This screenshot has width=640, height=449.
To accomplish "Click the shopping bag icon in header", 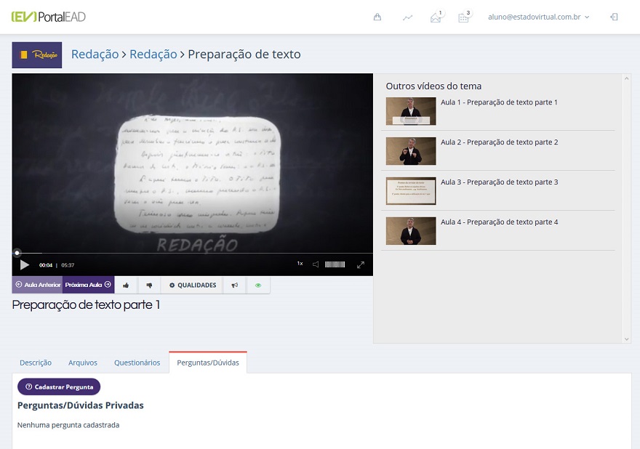I will (x=377, y=17).
